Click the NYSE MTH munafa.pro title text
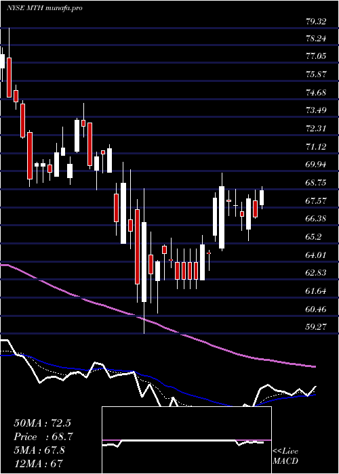339x474 pixels. click(45, 8)
